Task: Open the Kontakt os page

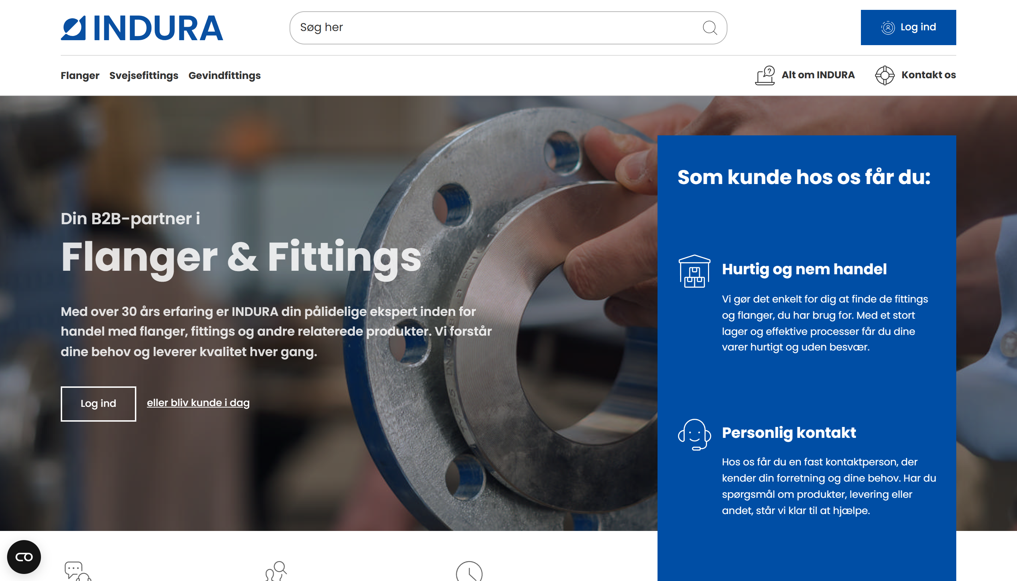Action: pos(928,75)
